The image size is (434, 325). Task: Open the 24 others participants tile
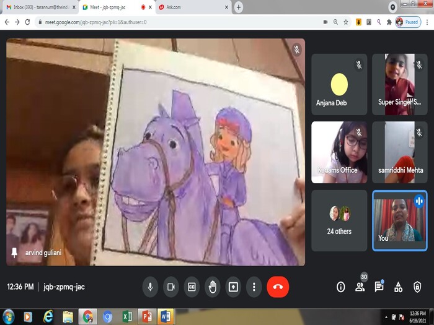pyautogui.click(x=339, y=220)
